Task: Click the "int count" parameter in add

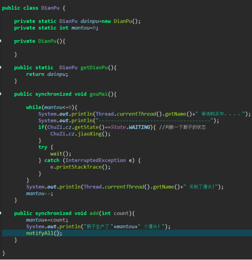Action: [x=115, y=213]
